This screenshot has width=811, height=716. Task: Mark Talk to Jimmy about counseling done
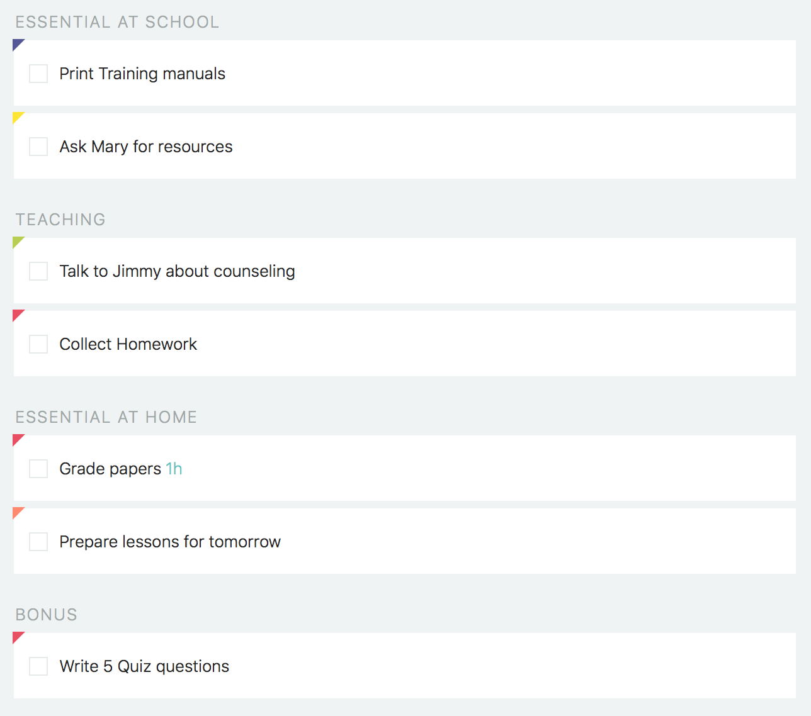[x=38, y=271]
